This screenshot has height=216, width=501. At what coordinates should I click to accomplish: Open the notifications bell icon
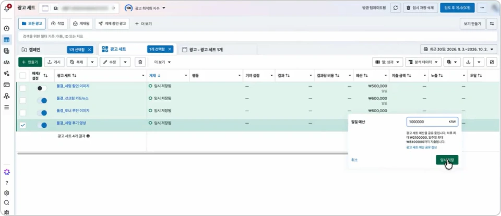tap(7, 8)
